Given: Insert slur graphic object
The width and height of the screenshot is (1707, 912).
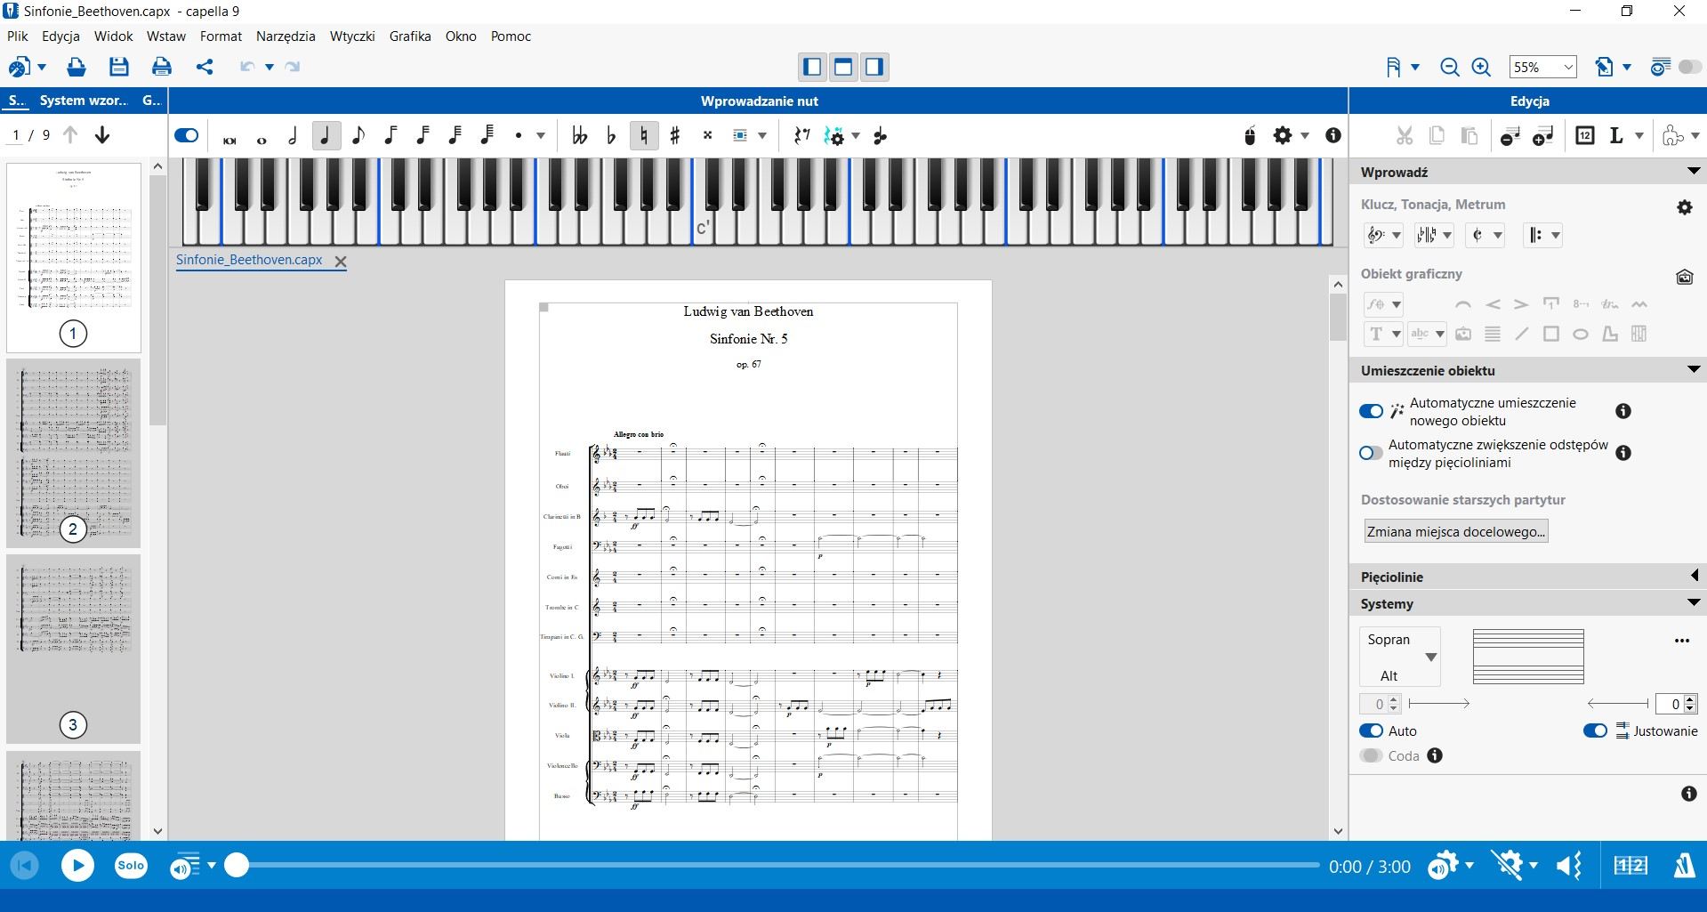Looking at the screenshot, I should [1463, 304].
